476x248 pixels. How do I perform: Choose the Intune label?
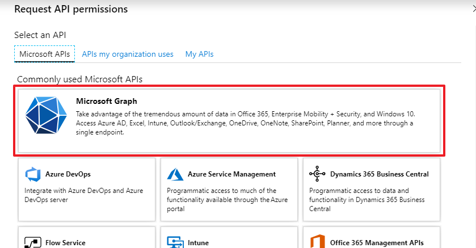tap(198, 243)
